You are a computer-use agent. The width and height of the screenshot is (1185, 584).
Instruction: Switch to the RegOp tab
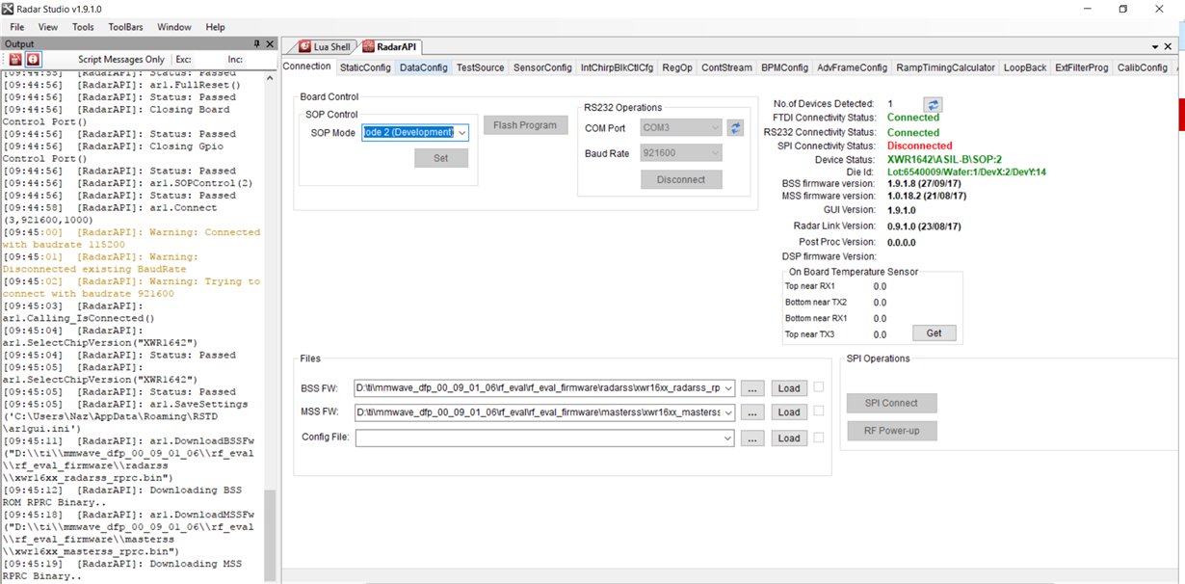click(x=677, y=67)
